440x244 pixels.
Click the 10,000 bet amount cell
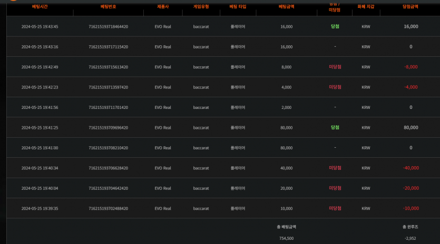point(286,208)
